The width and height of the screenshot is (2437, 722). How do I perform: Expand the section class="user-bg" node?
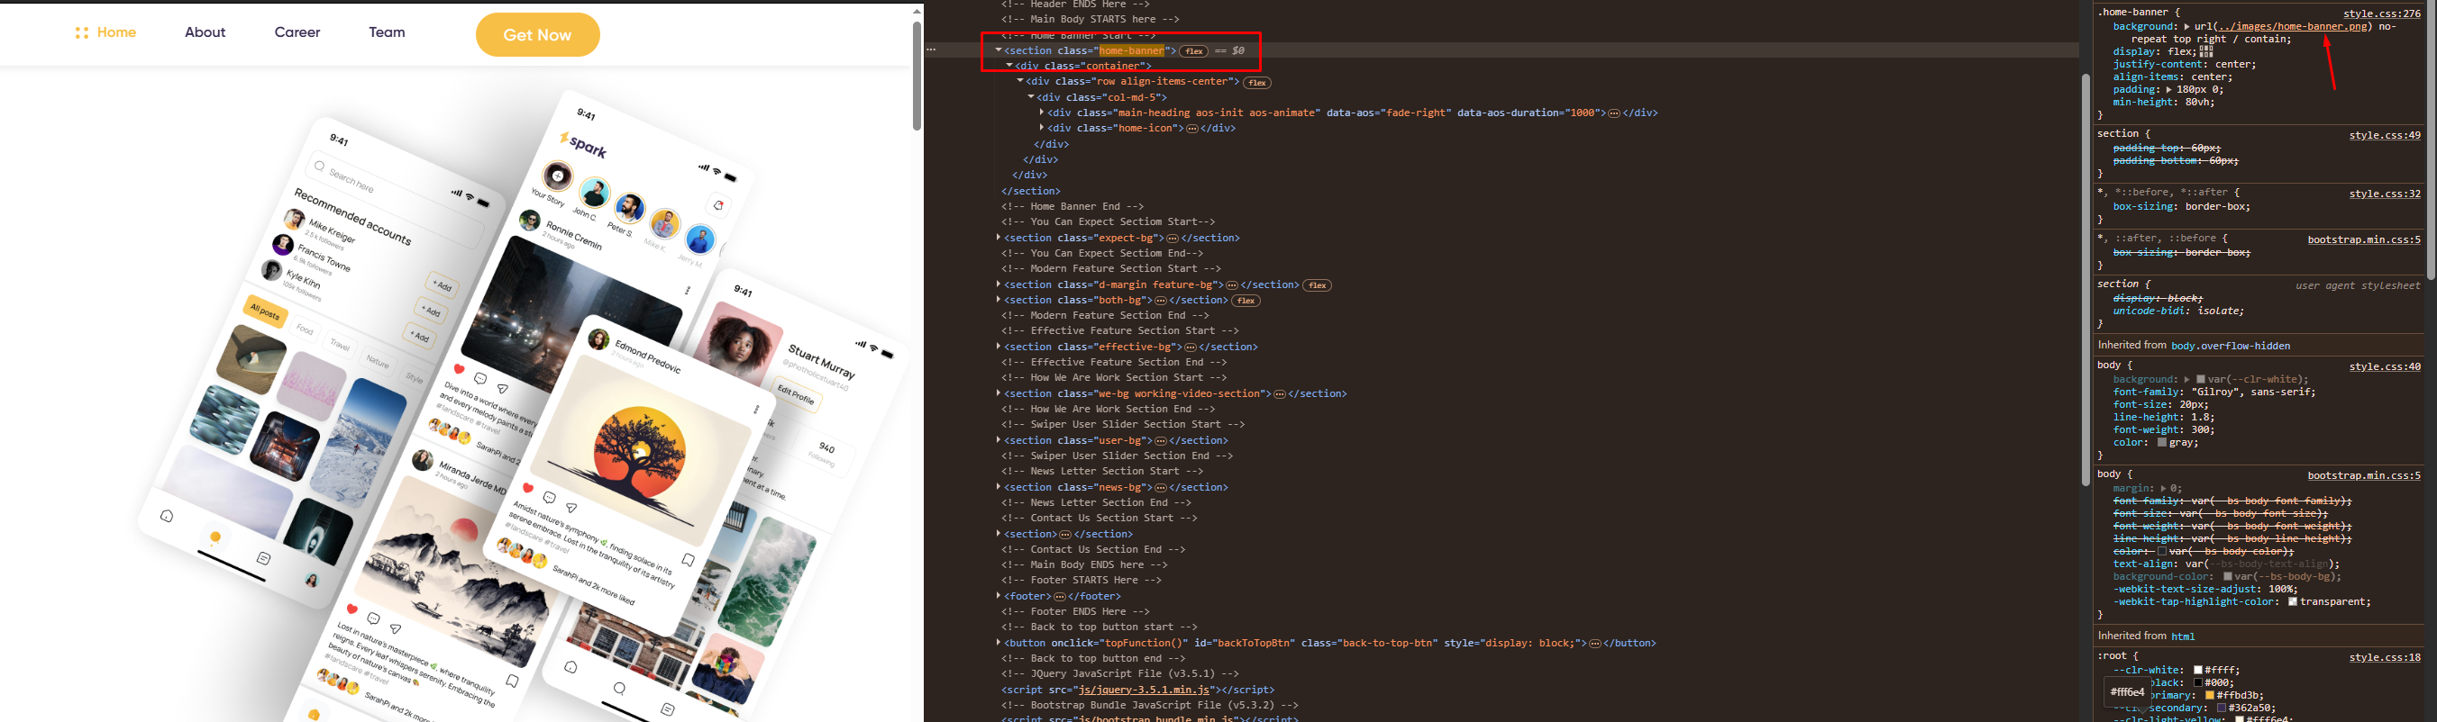click(998, 440)
